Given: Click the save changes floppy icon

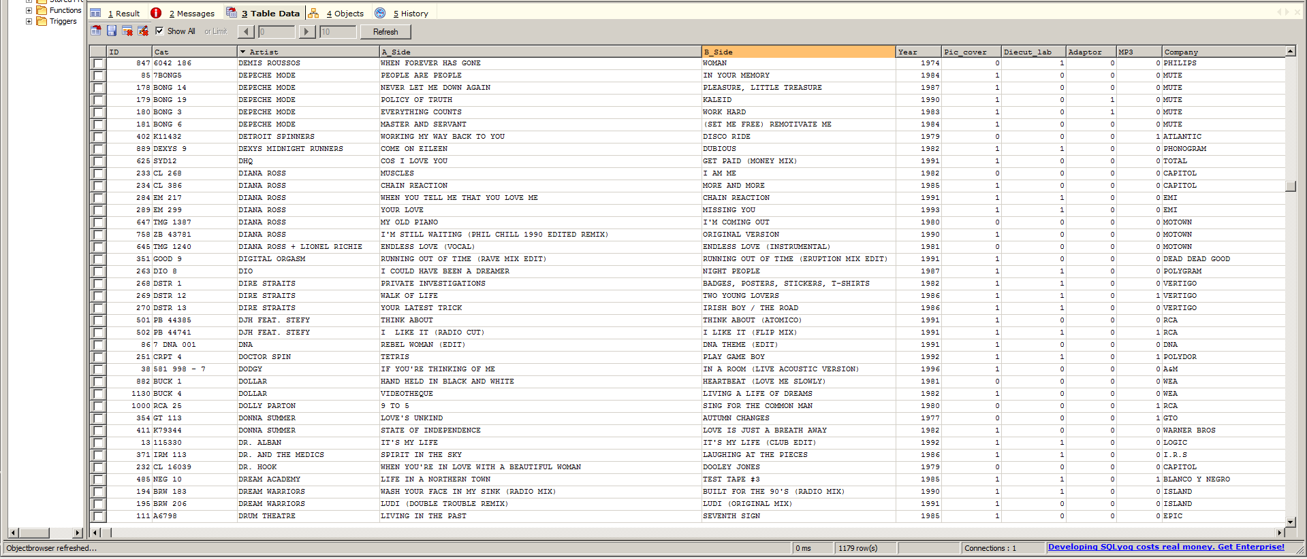Looking at the screenshot, I should coord(112,31).
